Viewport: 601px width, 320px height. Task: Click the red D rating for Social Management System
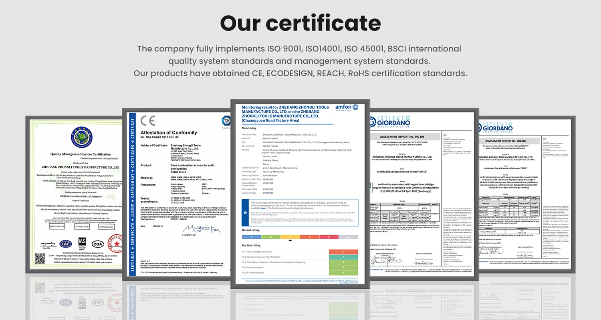pos(343,252)
